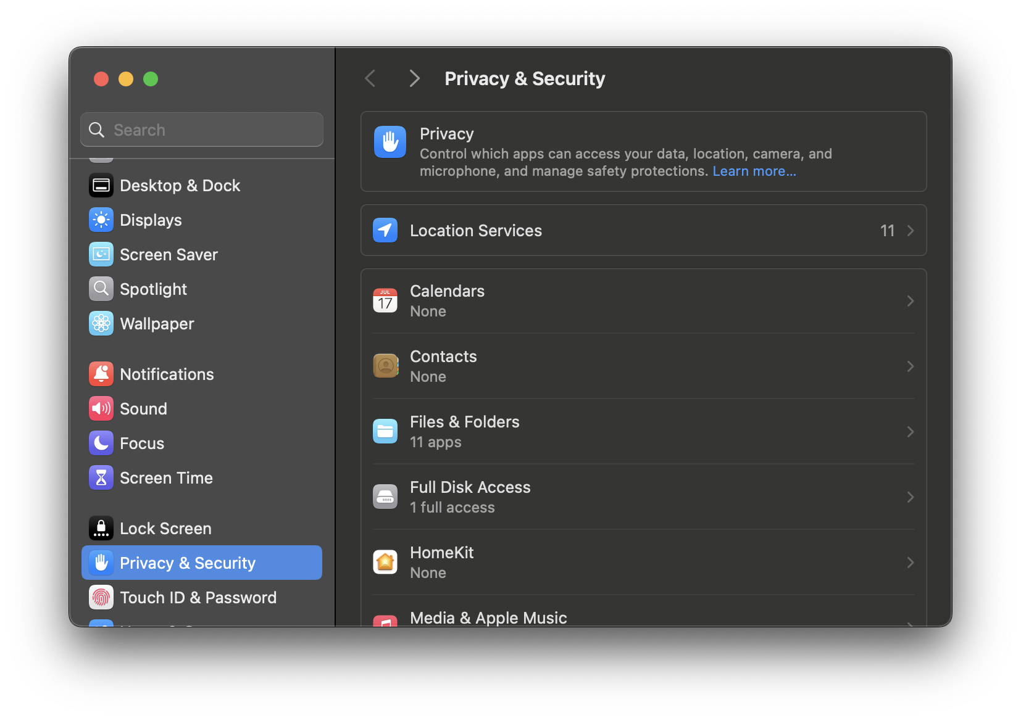Click the Calendars app icon
Screen dimensions: 1021x718
click(385, 300)
